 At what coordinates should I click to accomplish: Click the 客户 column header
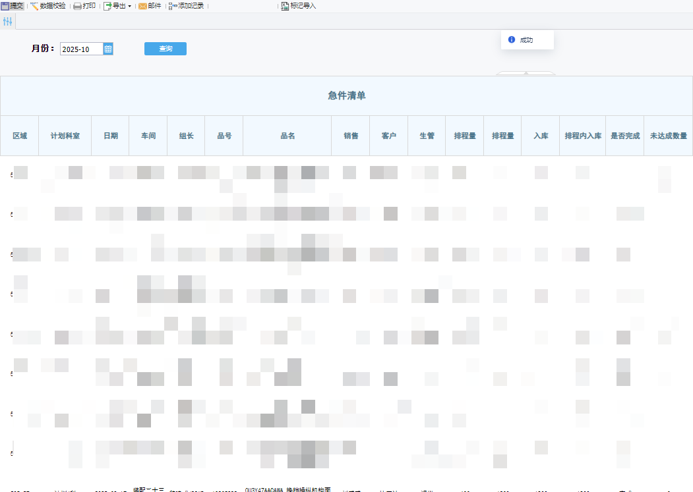pyautogui.click(x=388, y=136)
